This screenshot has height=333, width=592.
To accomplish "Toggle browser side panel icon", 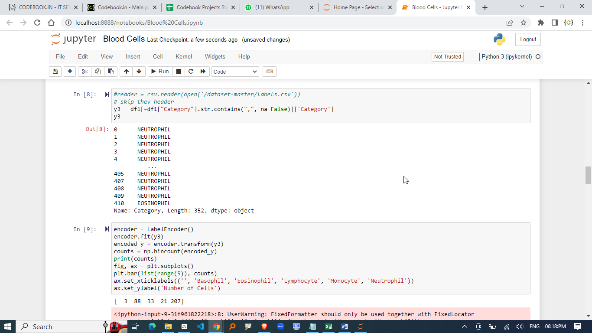I will [x=554, y=23].
